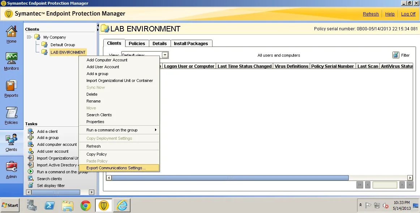Click the client table horizontal scrollbar
The image size is (420, 213).
[x=230, y=178]
